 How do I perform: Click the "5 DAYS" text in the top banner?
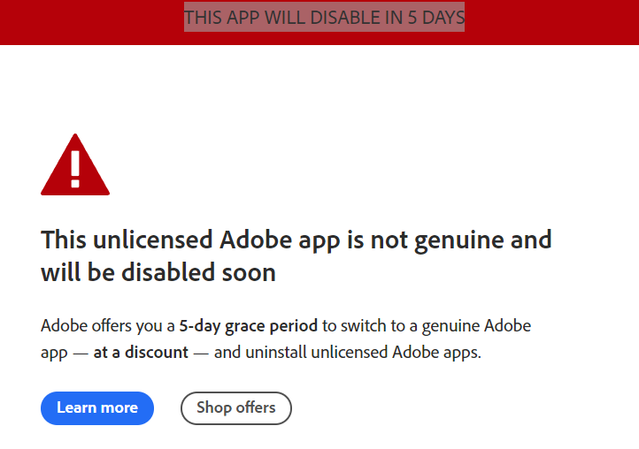coord(435,18)
